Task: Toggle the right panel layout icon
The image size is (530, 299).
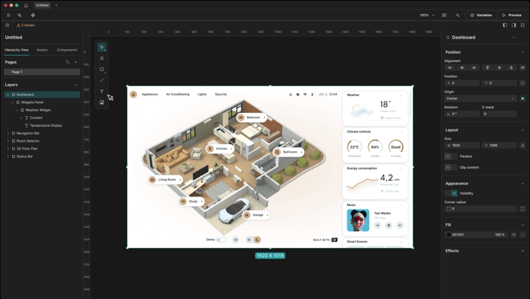Action: [x=514, y=25]
